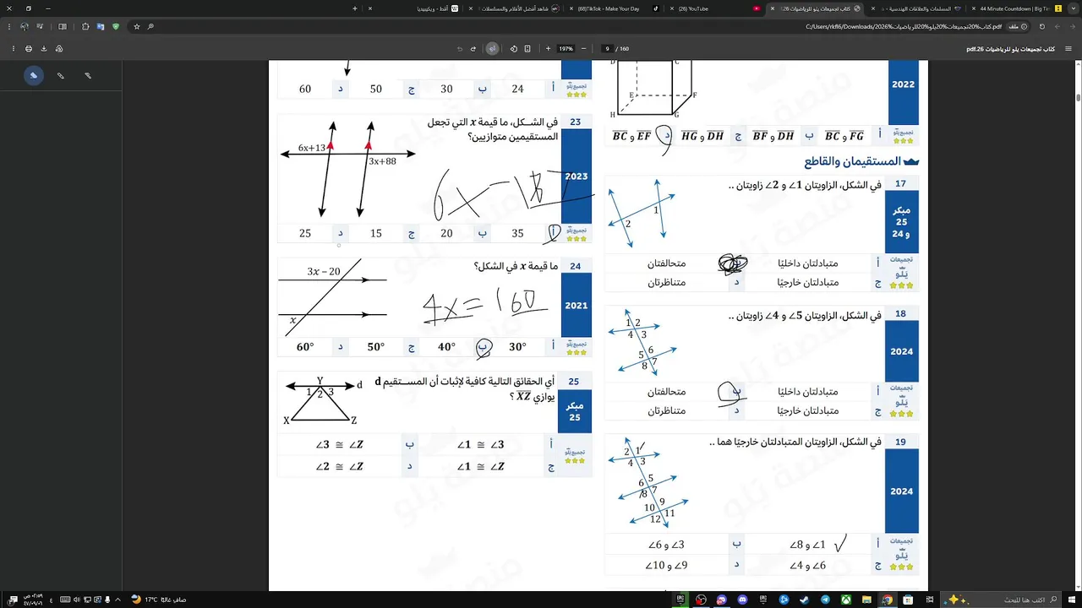Select the eraser tool in annotation sidebar
Screen dimensions: 1082x608
pos(33,75)
